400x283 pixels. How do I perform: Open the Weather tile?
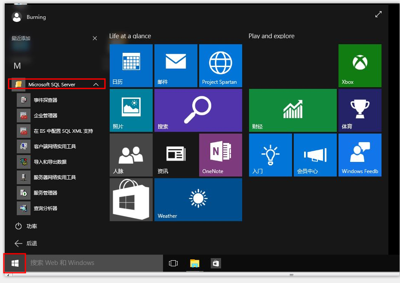pyautogui.click(x=198, y=199)
